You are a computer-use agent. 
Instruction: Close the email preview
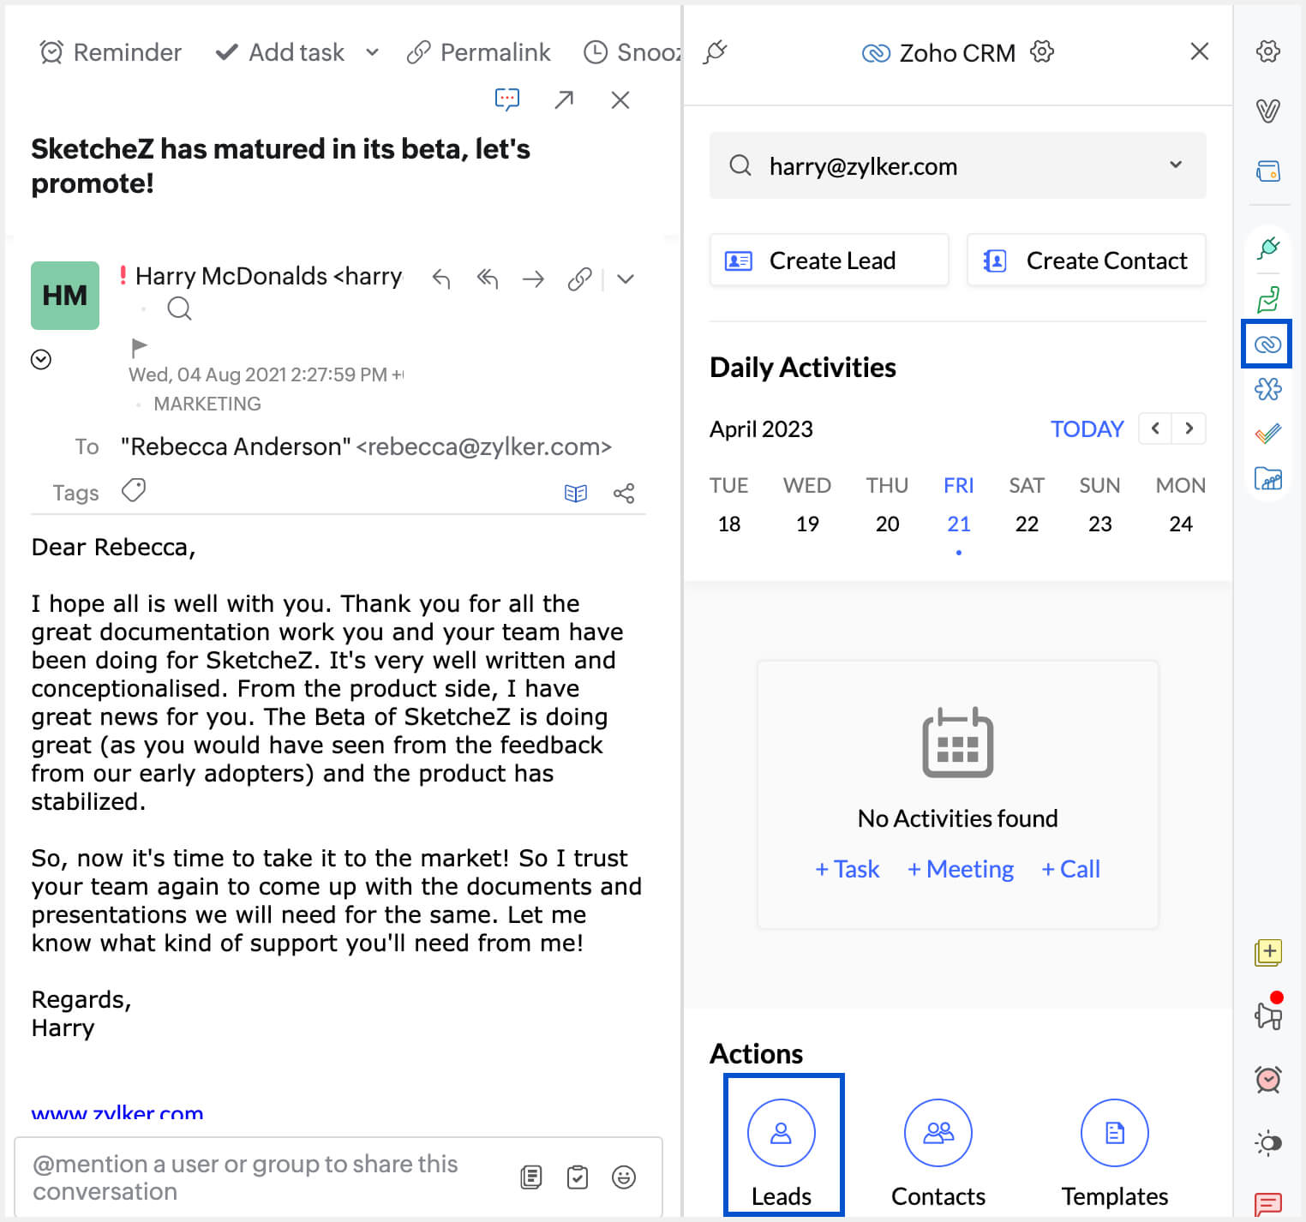[620, 99]
